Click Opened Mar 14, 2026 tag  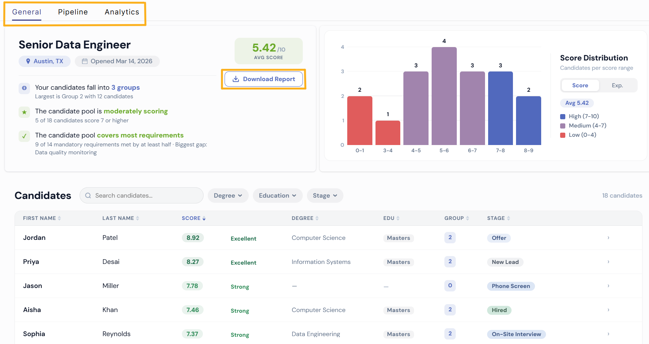pyautogui.click(x=117, y=61)
